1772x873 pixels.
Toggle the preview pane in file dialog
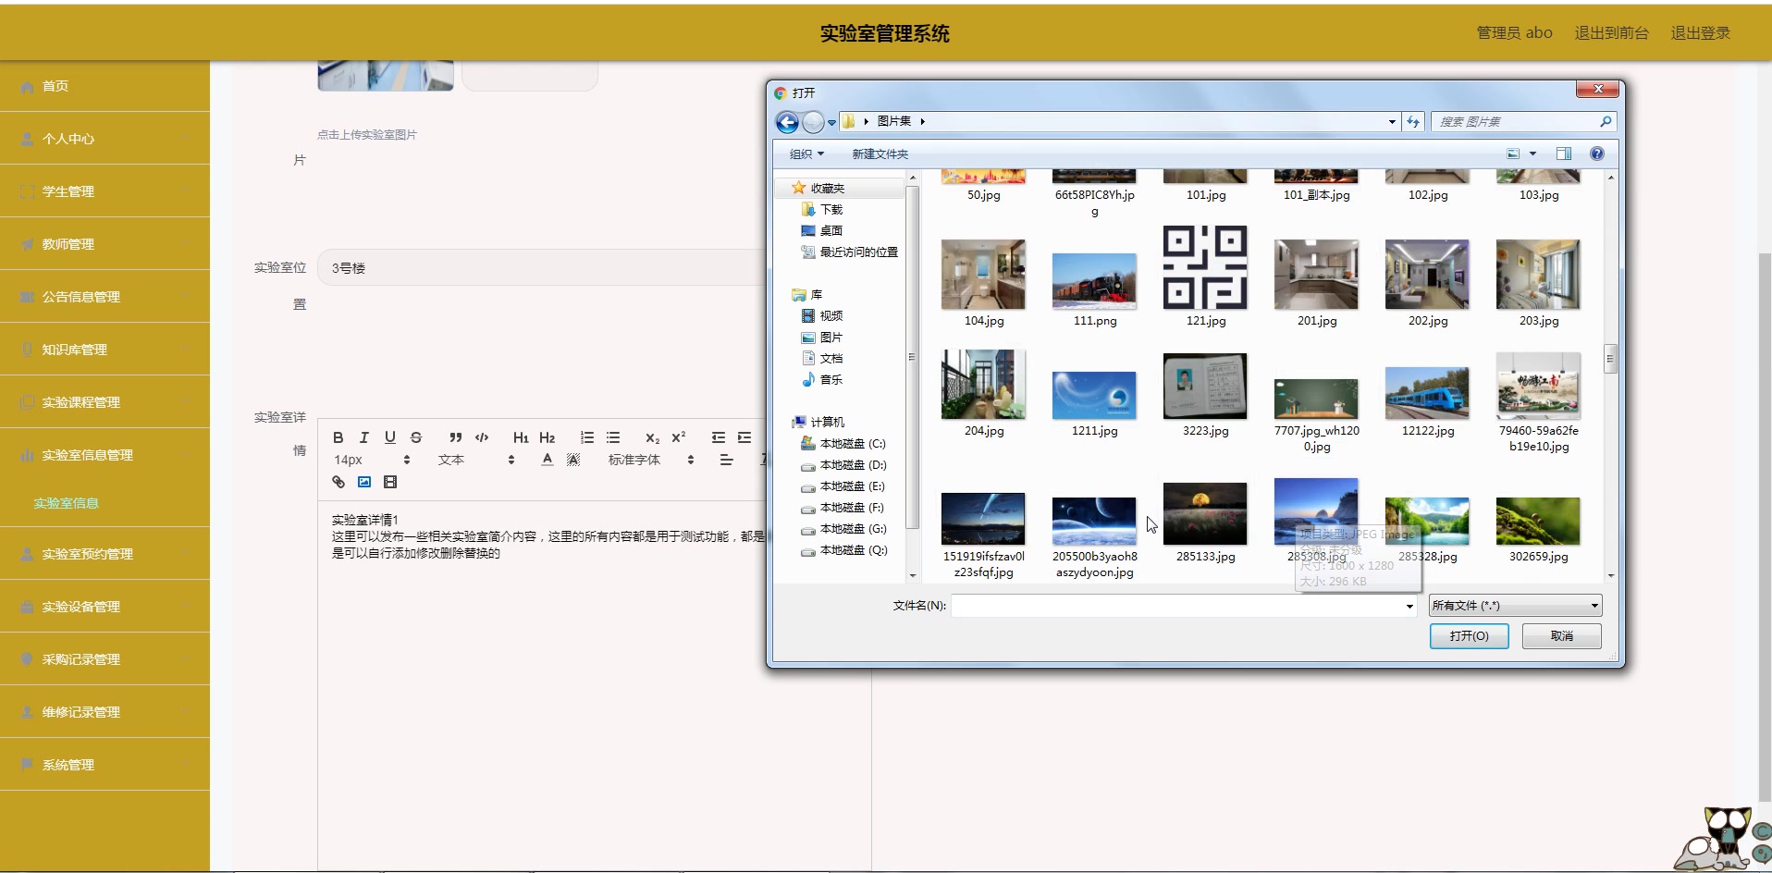(x=1563, y=154)
